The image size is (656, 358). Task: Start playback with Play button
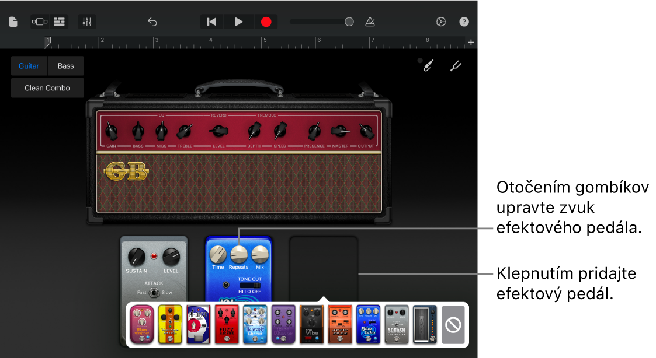(238, 22)
